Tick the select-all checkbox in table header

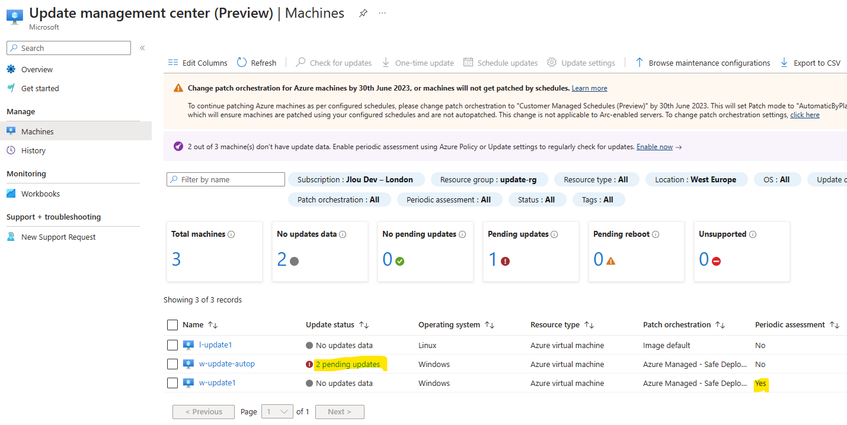[172, 325]
